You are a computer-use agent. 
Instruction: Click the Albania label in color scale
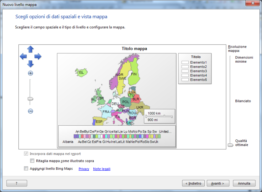pos(68,142)
